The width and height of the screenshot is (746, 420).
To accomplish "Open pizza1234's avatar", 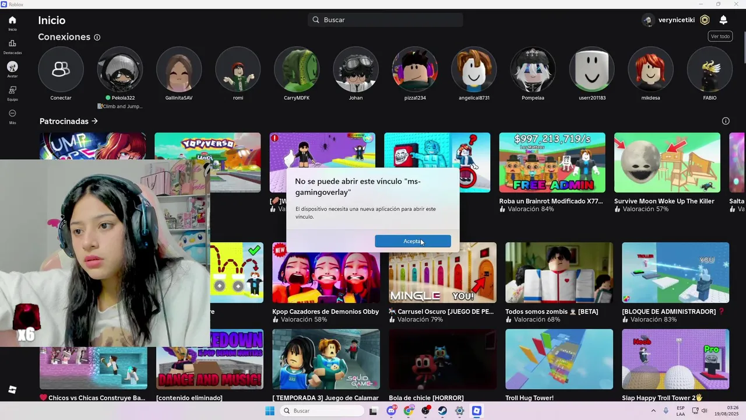I will pyautogui.click(x=414, y=69).
